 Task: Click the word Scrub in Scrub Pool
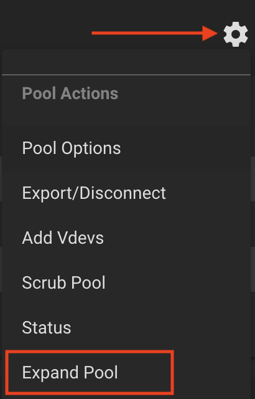click(x=44, y=282)
